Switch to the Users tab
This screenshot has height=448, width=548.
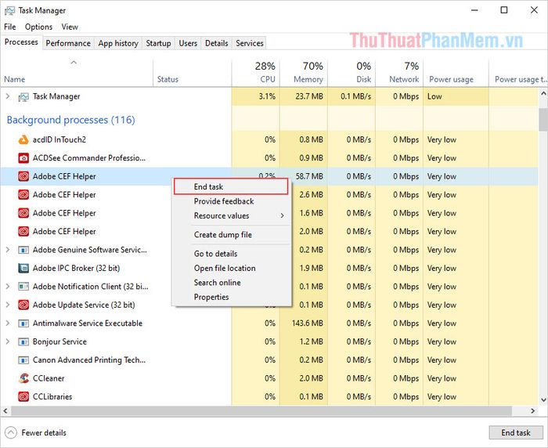click(188, 43)
